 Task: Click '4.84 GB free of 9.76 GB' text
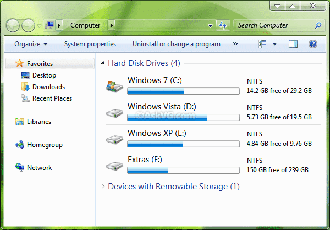point(279,144)
